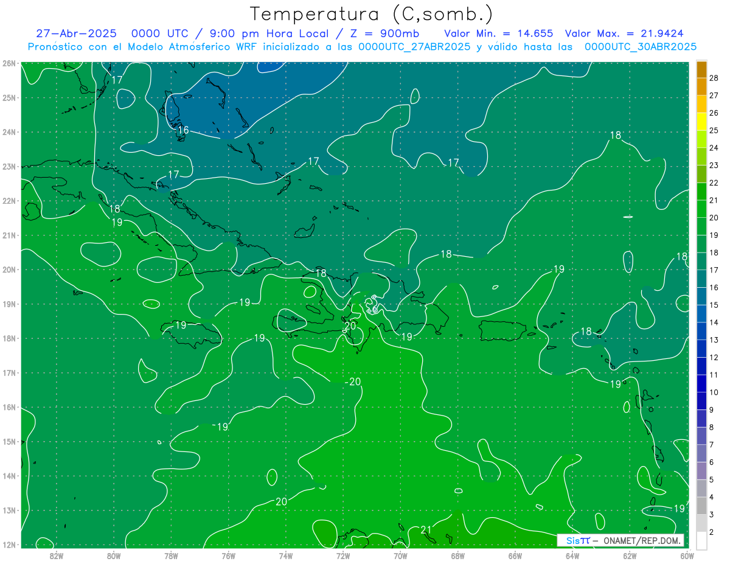The width and height of the screenshot is (730, 564).
Task: Click the "18N" latitude axis label
Action: click(9, 338)
